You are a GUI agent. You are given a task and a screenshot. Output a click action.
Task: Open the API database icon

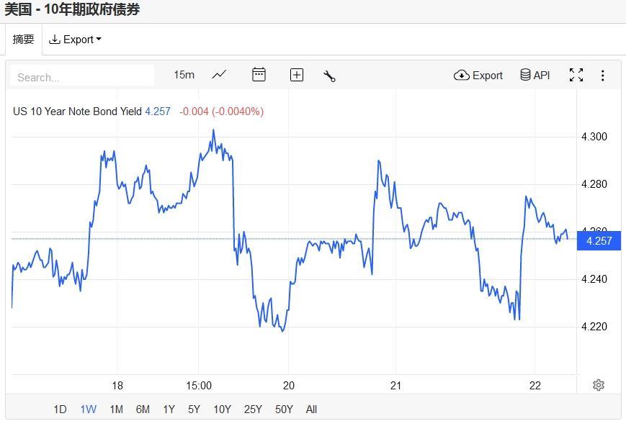coord(535,75)
